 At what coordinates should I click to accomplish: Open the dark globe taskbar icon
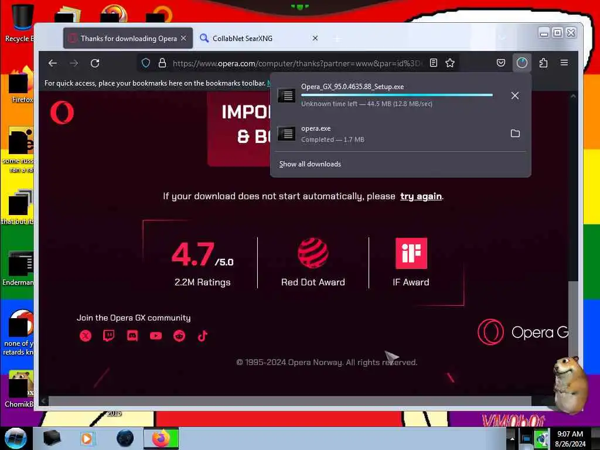125,438
